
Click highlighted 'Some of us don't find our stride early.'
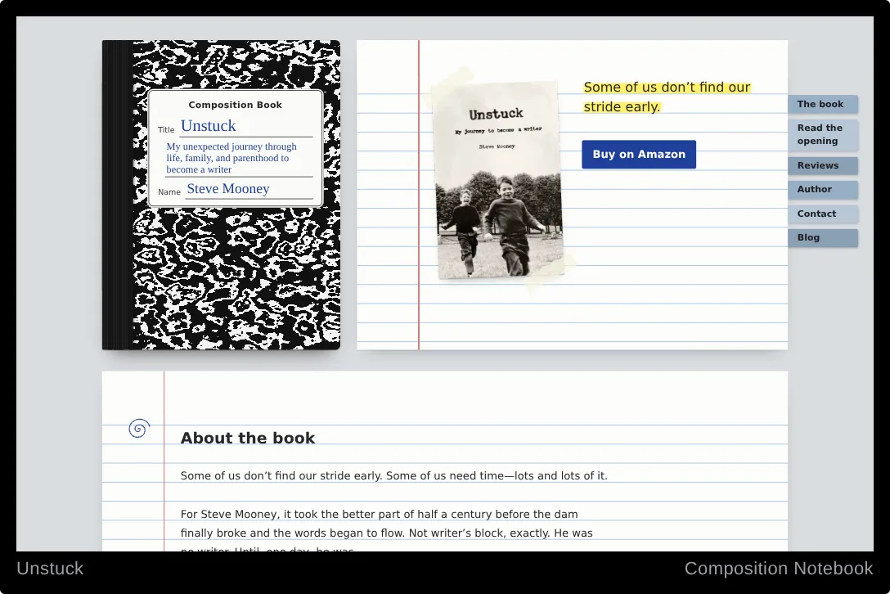(667, 97)
